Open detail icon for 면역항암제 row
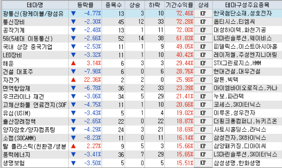The image size is (282, 168). tap(203, 88)
